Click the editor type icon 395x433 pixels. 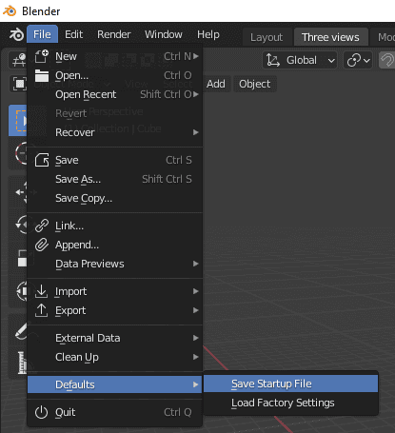pos(18,60)
